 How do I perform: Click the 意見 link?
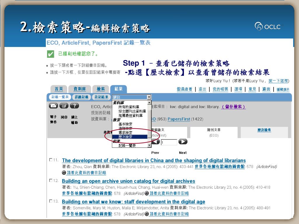[x=252, y=89]
